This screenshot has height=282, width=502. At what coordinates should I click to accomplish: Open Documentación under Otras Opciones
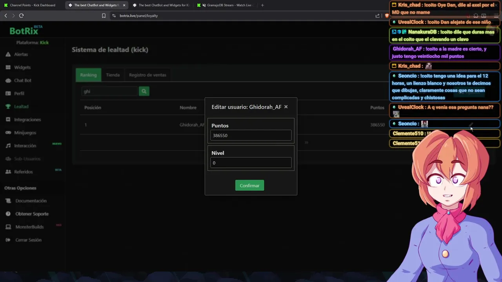tap(31, 201)
